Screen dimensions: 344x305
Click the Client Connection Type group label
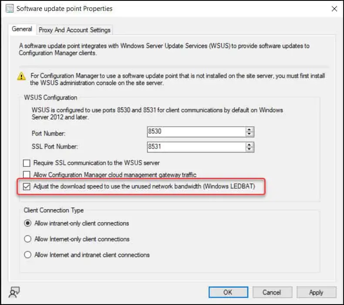click(x=54, y=210)
